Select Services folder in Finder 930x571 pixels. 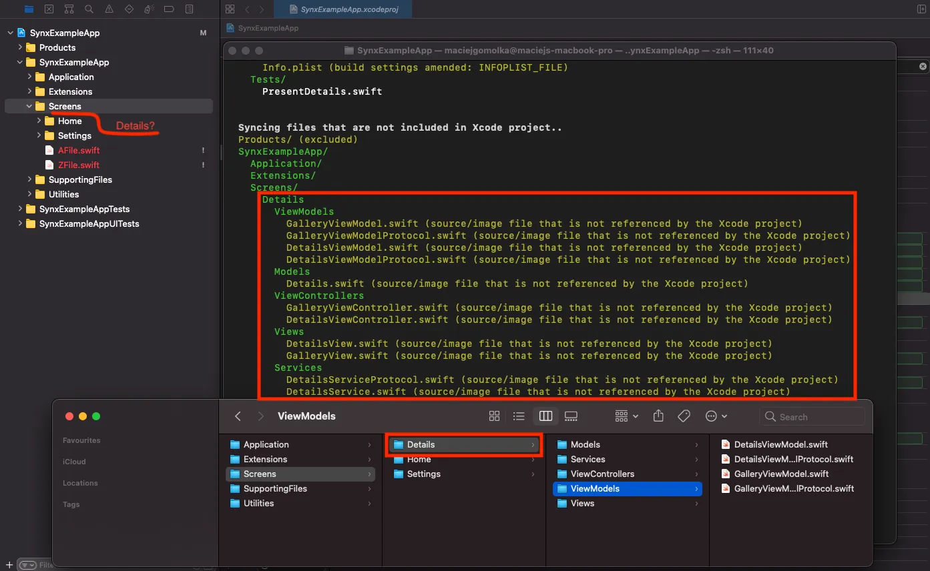pyautogui.click(x=628, y=459)
